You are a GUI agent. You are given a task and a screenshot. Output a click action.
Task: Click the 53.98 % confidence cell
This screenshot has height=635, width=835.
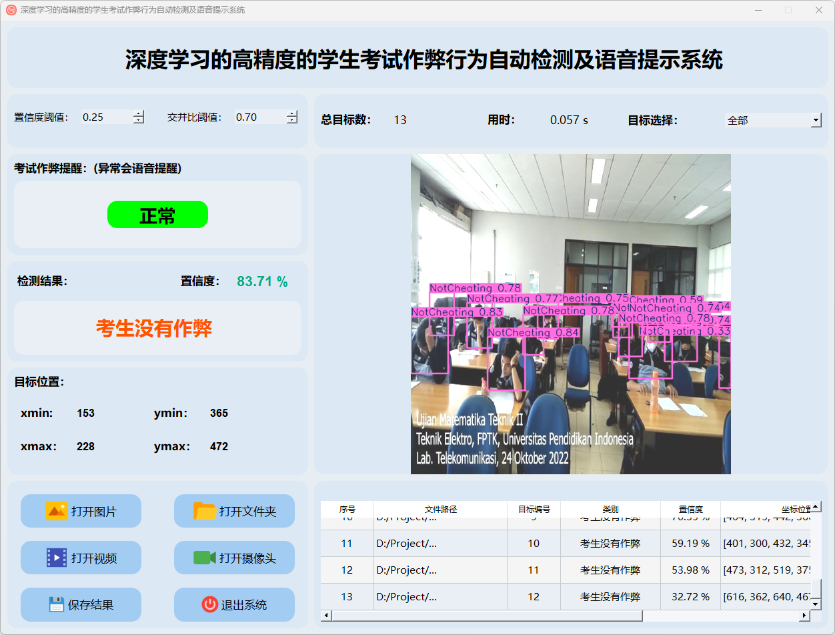click(x=690, y=570)
